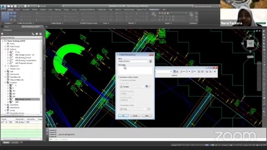The width and height of the screenshot is (267, 150).
Task: Click the Points node icon in Prospector
Action: 8,44
